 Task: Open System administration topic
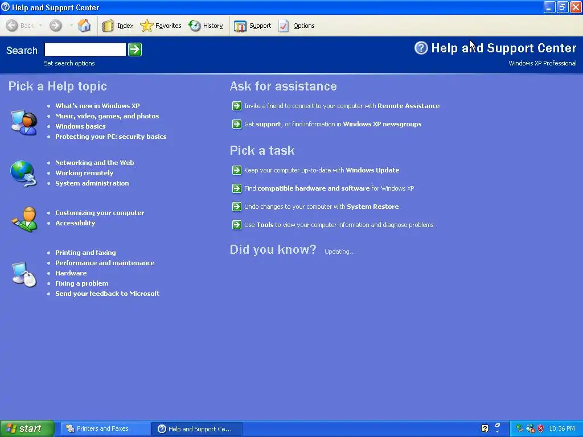tap(92, 183)
